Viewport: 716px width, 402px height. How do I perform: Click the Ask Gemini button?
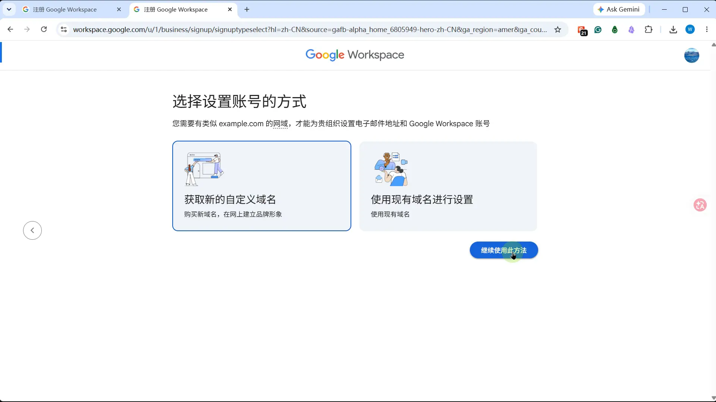[619, 9]
